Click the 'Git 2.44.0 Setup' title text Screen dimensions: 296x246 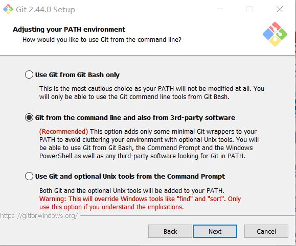(45, 9)
